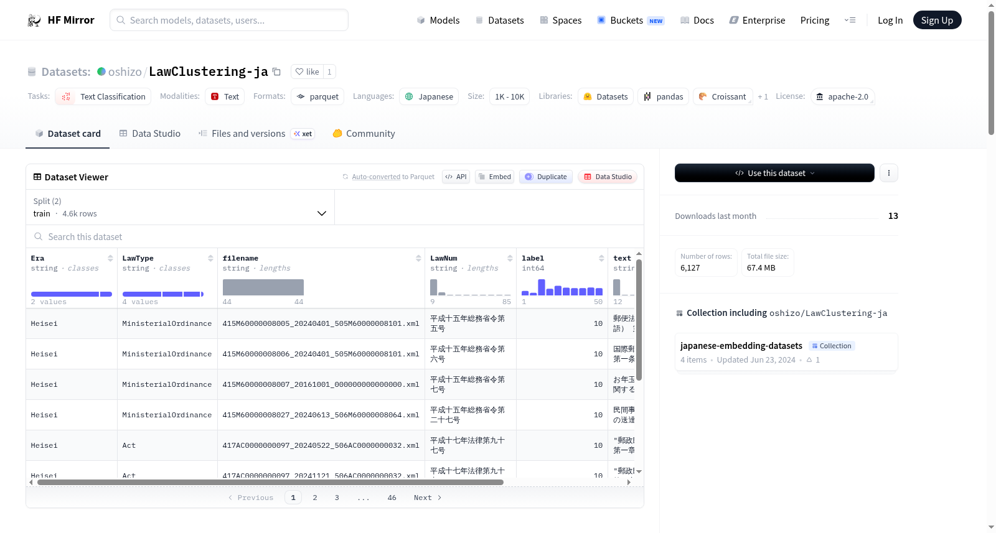The height and width of the screenshot is (533, 996).
Task: Click the LawNum lengths histogram
Action: click(471, 287)
